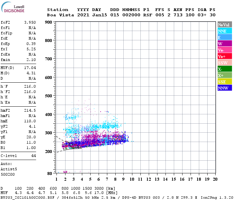Click the 200 km altitude axis label
The width and height of the screenshot is (234, 200).
[48, 152]
